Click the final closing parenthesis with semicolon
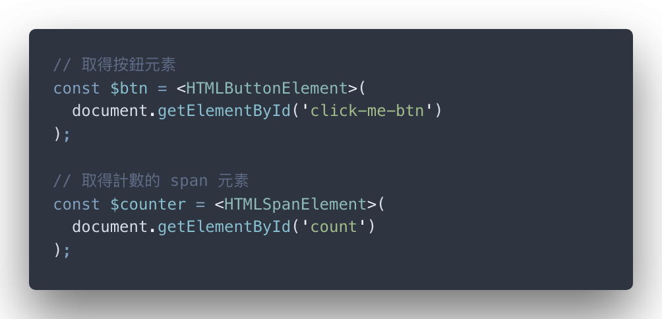The image size is (662, 319). click(61, 251)
